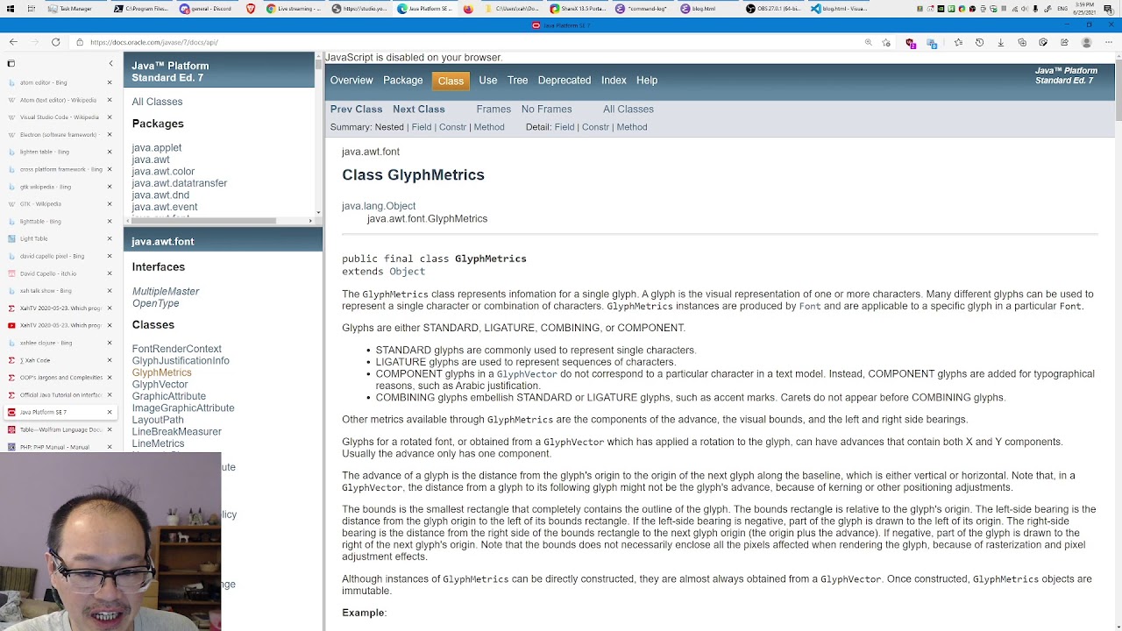Open the Index navigation item
This screenshot has height=631, width=1122.
point(614,81)
